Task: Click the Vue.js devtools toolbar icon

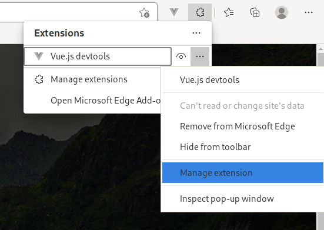Action: (x=174, y=12)
